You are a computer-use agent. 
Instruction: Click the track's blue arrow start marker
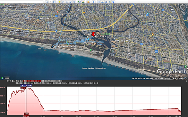click(52, 47)
